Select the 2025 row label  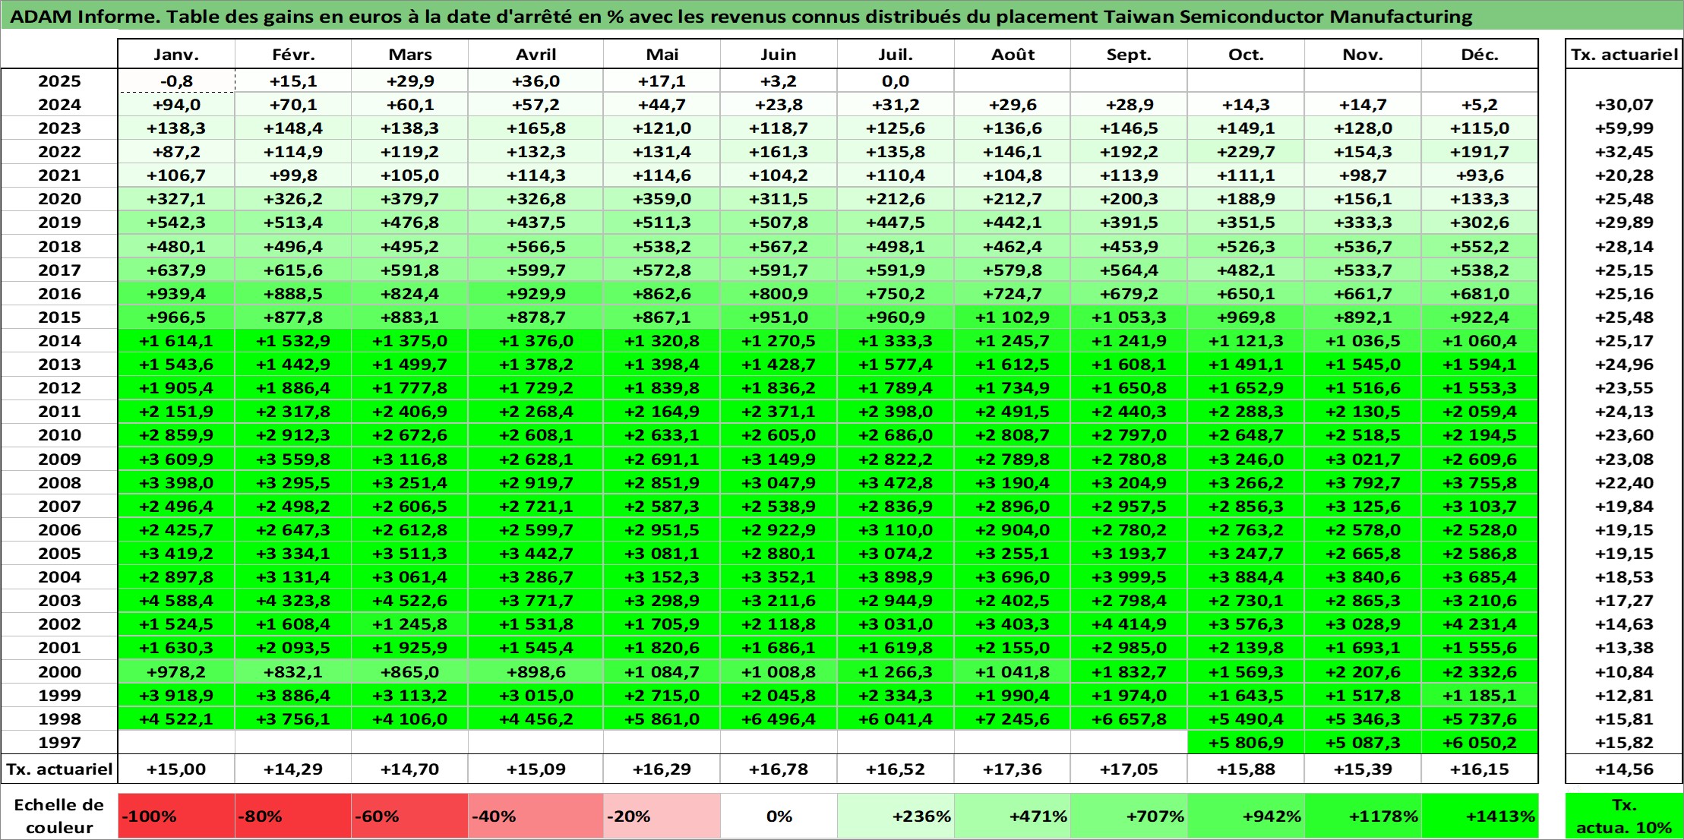[59, 81]
